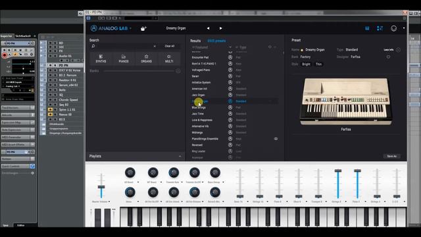Click instrument icon beside Reversed

[230, 145]
